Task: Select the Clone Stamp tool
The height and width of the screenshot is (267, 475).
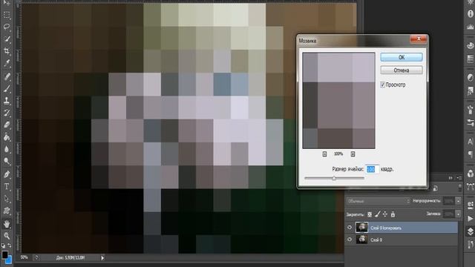Action: [7, 101]
